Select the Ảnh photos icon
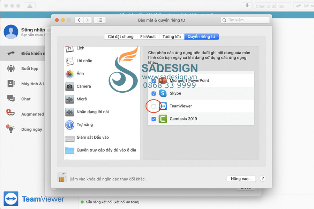314x209 pixels. coord(70,74)
